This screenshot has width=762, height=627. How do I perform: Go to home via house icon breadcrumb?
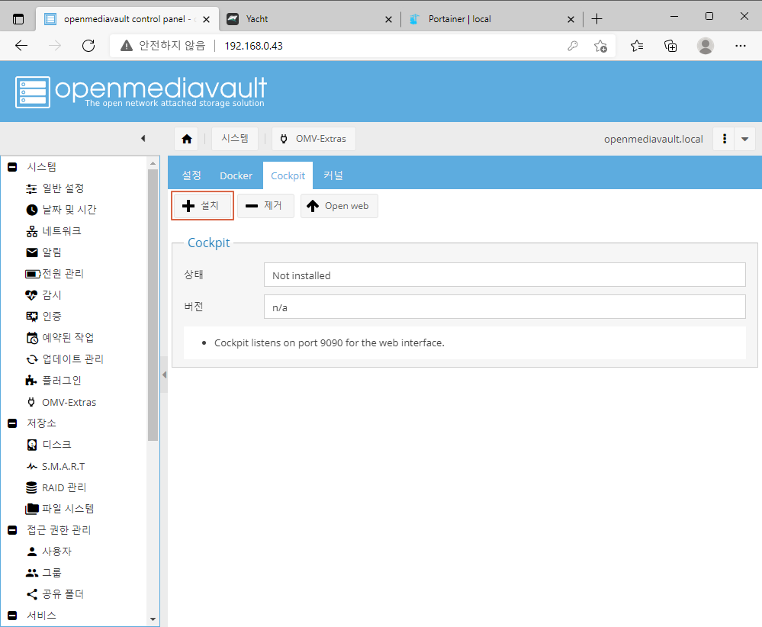tap(187, 139)
